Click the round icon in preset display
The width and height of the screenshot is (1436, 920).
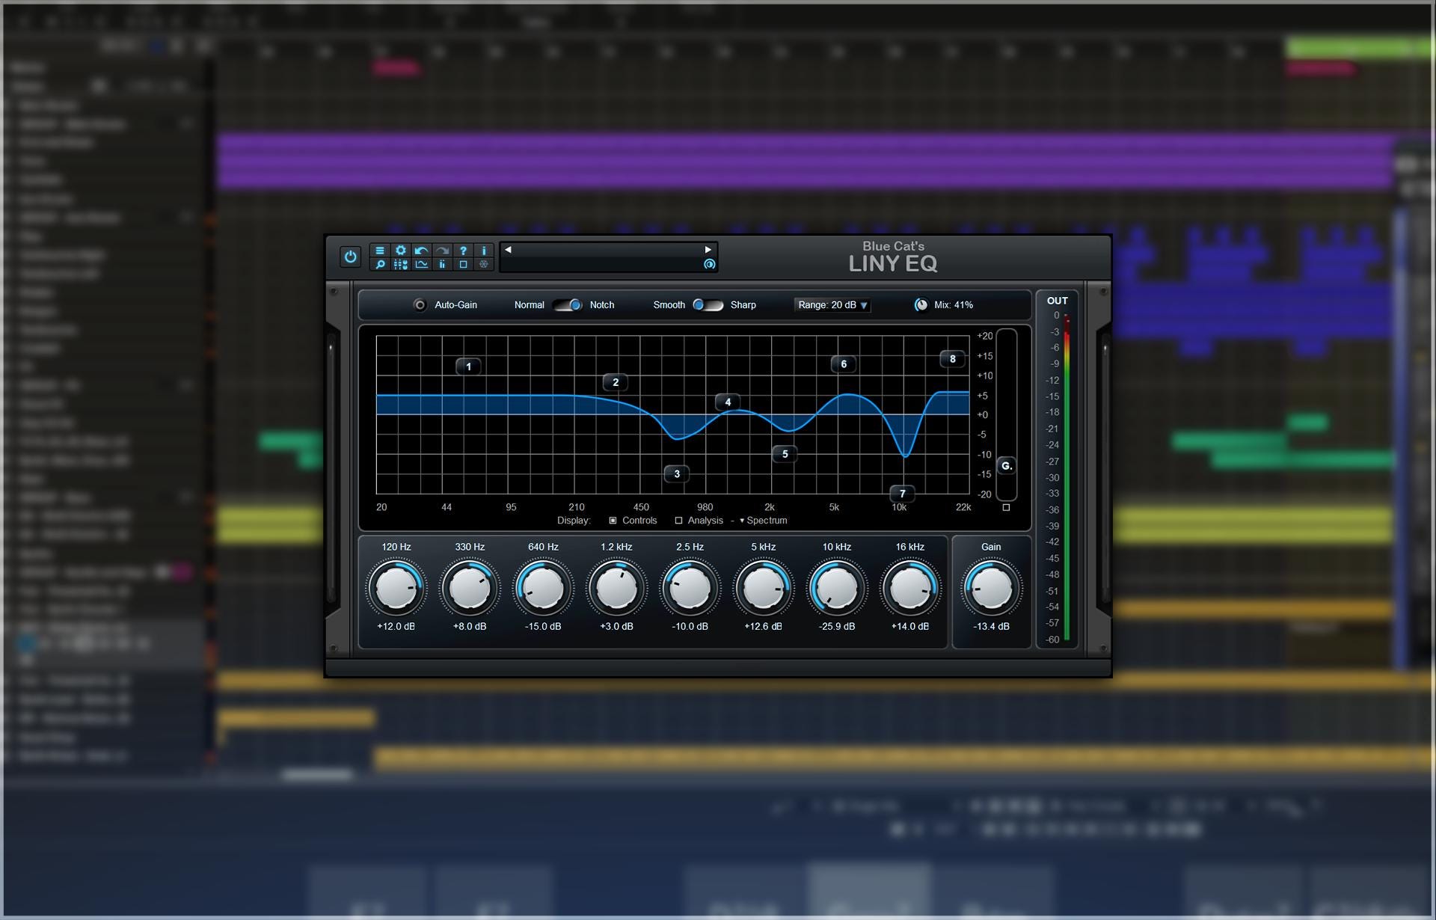[709, 264]
